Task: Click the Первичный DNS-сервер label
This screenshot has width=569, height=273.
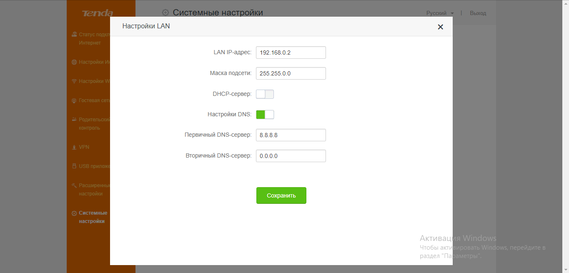Action: [218, 135]
